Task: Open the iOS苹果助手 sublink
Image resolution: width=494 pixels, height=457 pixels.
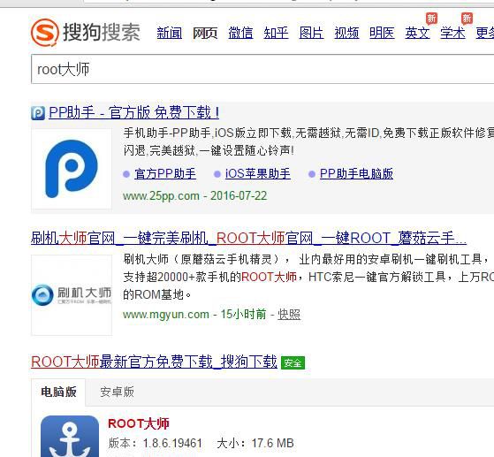Action: [258, 174]
